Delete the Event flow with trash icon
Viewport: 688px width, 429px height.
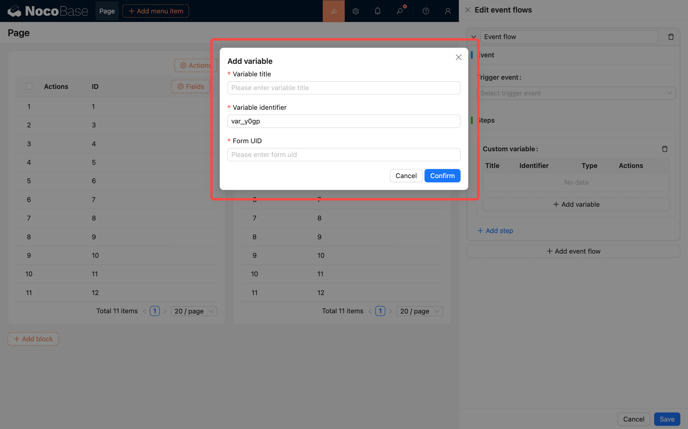tap(671, 37)
